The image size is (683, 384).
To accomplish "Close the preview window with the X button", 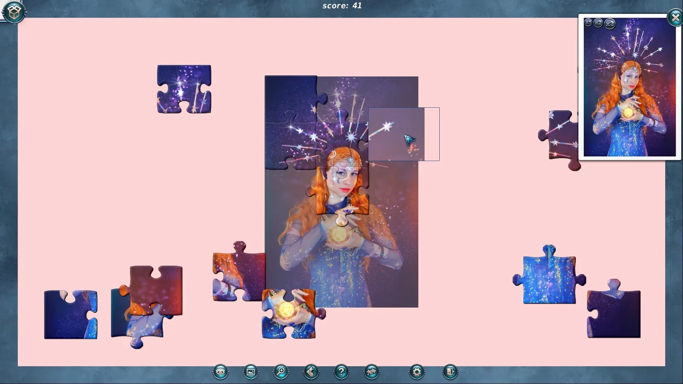I will pos(675,18).
